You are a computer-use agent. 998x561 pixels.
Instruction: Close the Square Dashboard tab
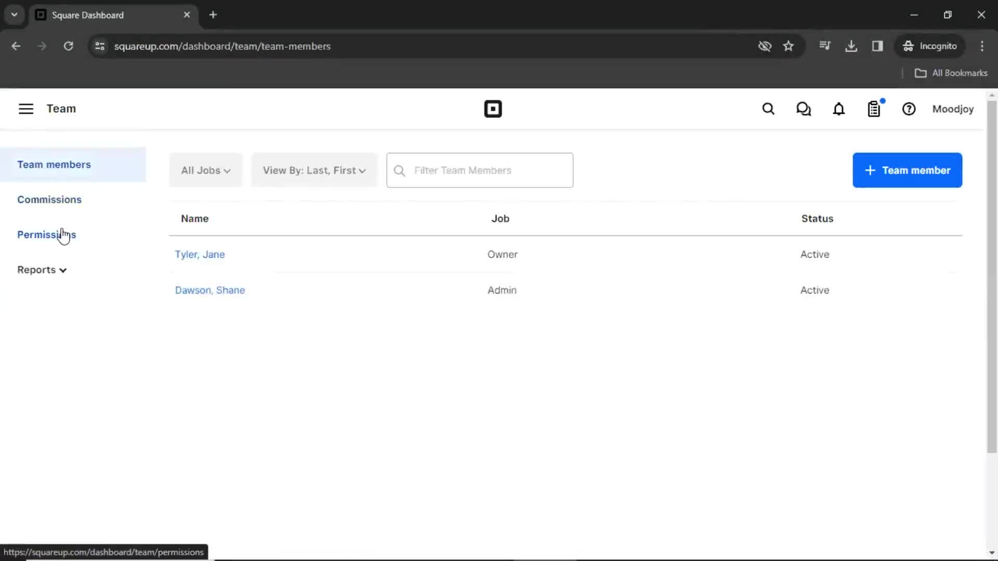187,15
